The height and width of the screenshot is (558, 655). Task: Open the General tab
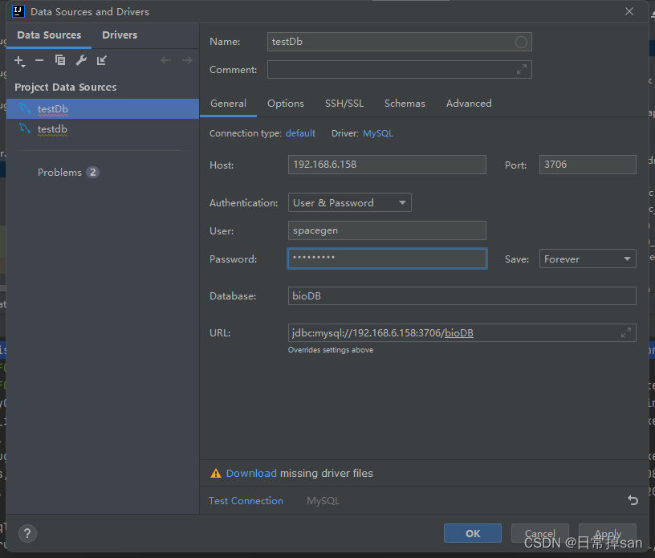[228, 104]
